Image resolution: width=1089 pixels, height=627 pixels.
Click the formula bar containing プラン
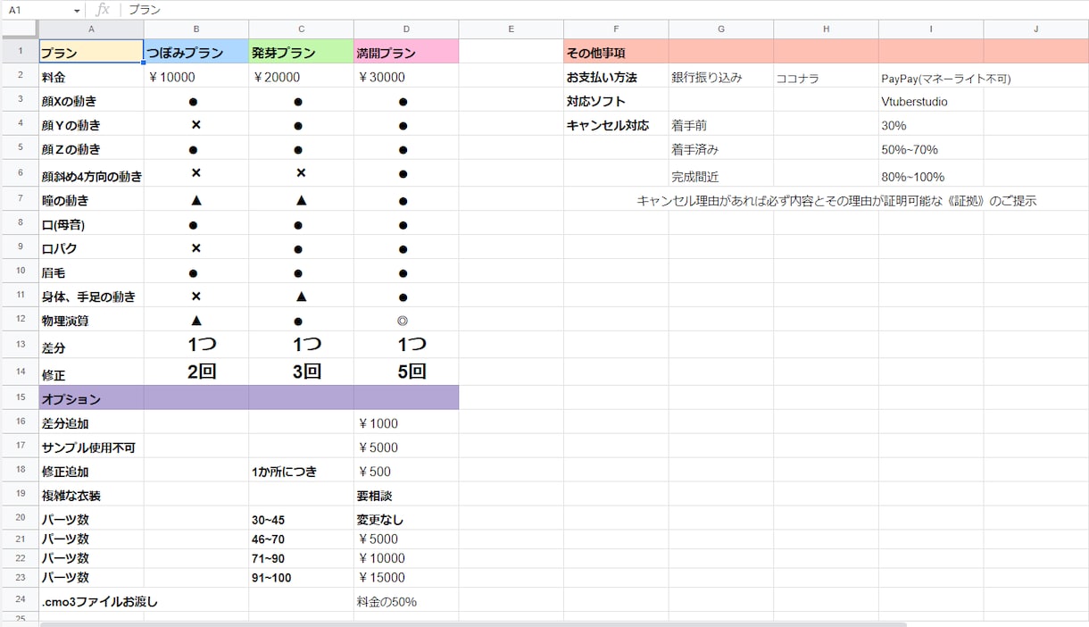point(603,10)
